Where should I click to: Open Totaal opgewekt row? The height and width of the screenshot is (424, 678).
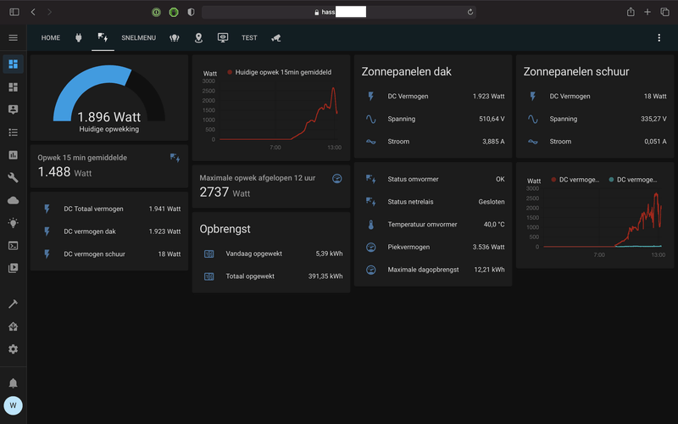(x=271, y=276)
